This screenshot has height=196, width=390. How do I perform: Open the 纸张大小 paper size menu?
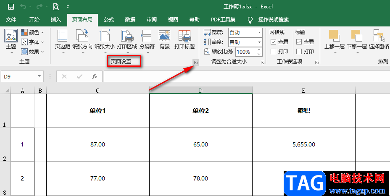(105, 42)
